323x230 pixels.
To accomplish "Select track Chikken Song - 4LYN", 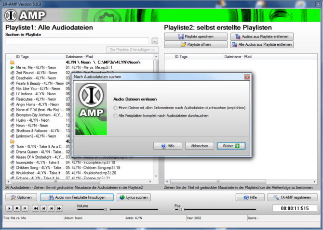I will point(40,168).
